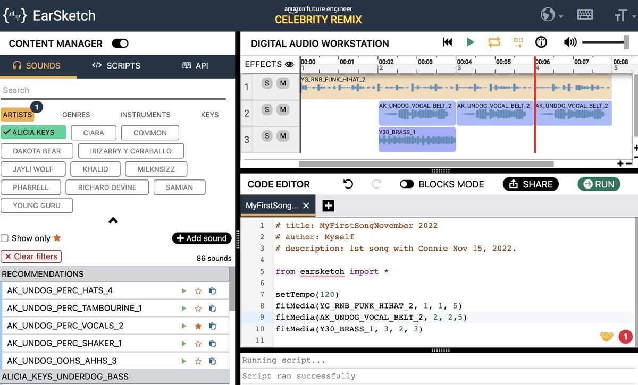The image size is (638, 385).
Task: Expand ALICIA_KEYS_UNDERDOG_BASS folder
Action: [x=114, y=377]
